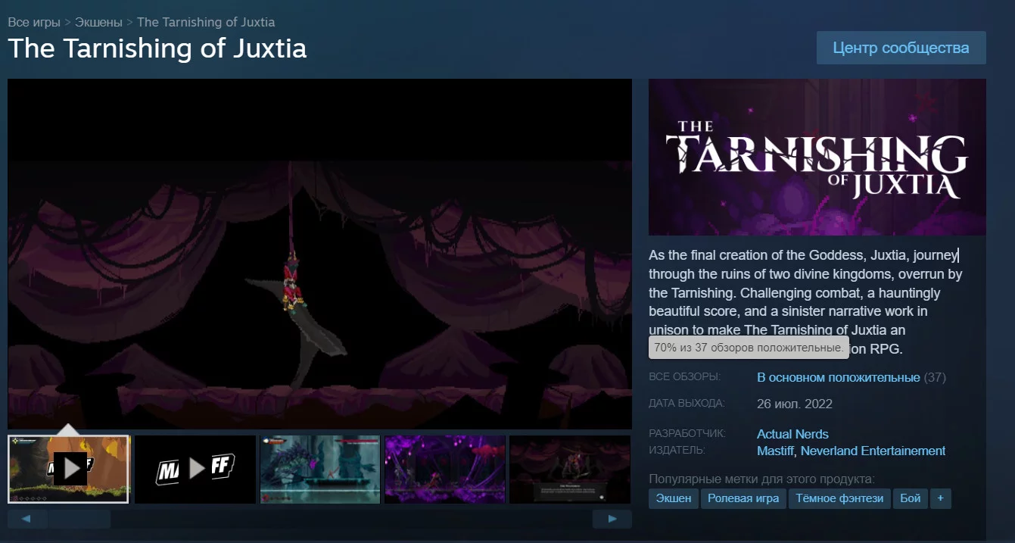Click the '+' add tag button
Image resolution: width=1015 pixels, height=543 pixels.
940,498
